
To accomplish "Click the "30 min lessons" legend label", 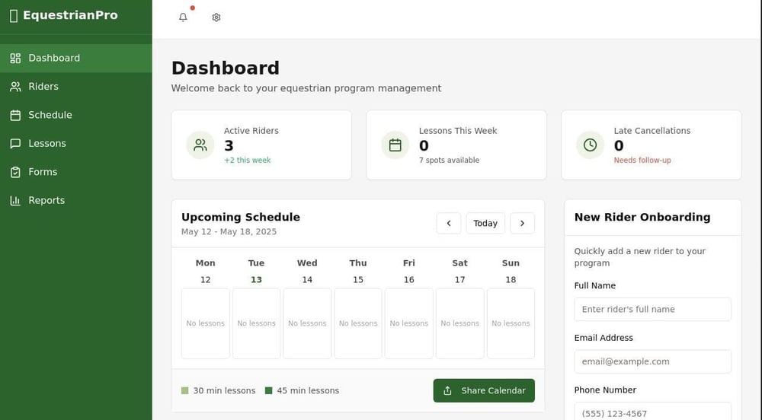I will pos(224,390).
